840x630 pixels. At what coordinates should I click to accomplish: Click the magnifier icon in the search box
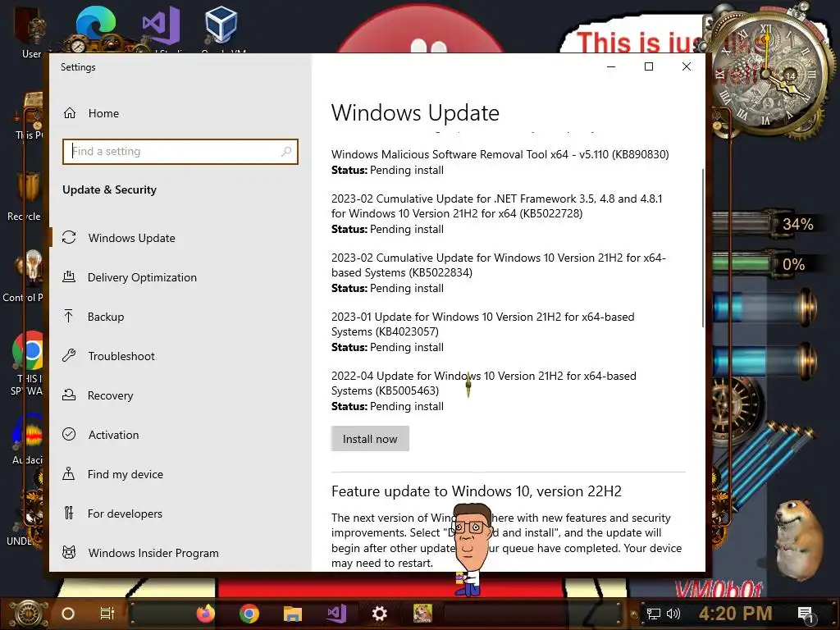(x=286, y=152)
